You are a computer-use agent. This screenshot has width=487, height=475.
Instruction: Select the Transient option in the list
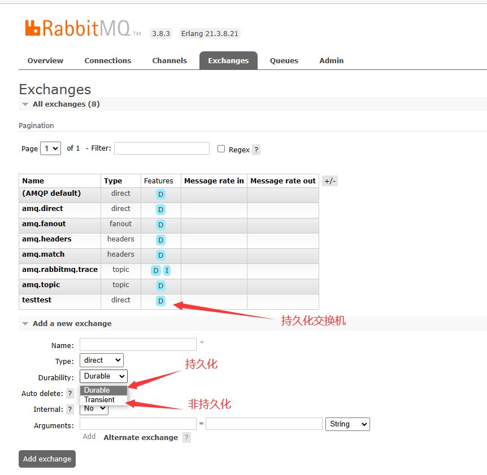point(103,399)
